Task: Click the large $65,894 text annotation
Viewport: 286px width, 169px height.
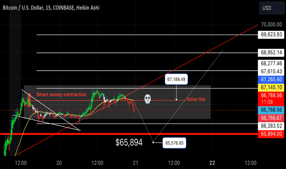Action: [129, 142]
